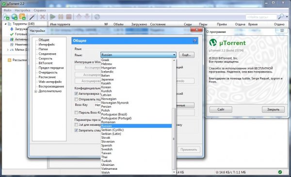Select BitTorrent in settings tree

pos(46,63)
